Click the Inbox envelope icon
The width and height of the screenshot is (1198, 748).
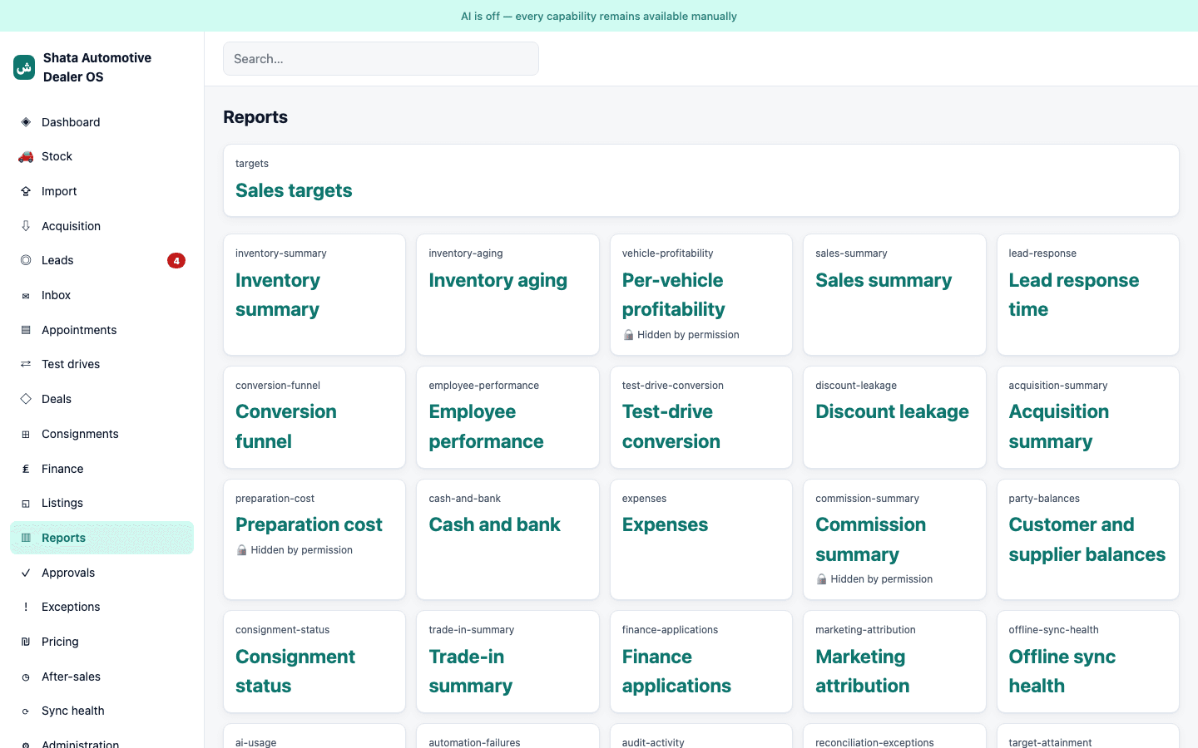26,295
